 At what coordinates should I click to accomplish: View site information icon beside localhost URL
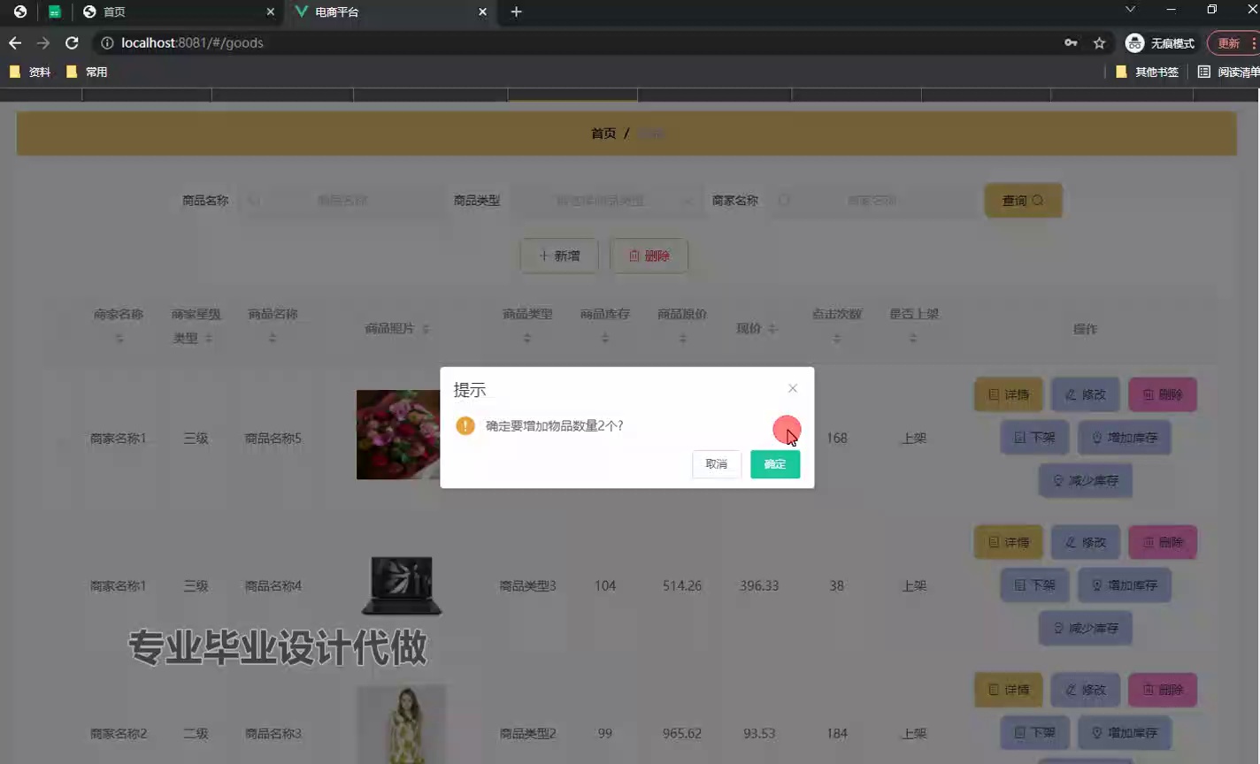[107, 42]
